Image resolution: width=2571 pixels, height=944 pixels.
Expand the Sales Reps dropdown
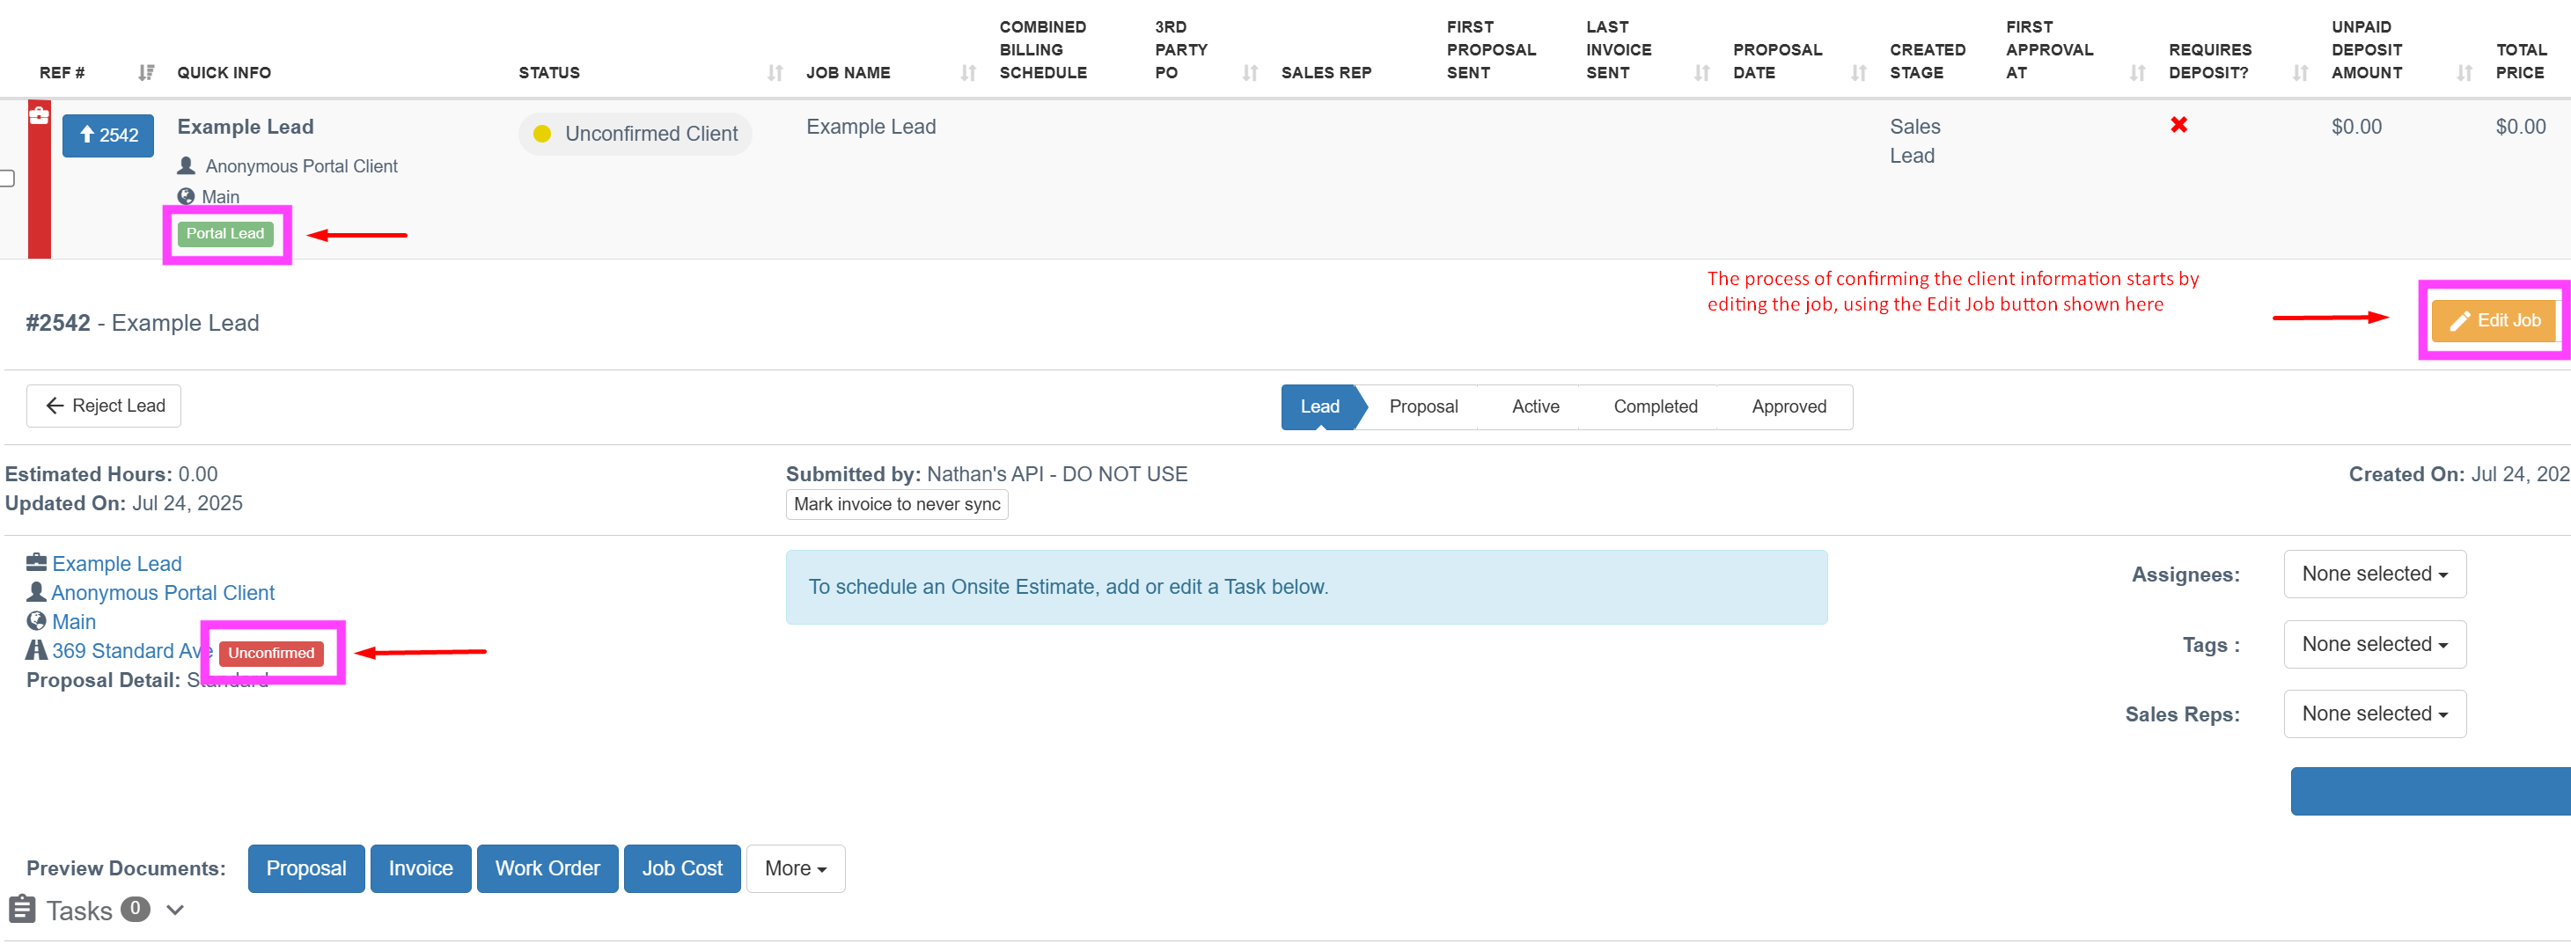click(2373, 714)
